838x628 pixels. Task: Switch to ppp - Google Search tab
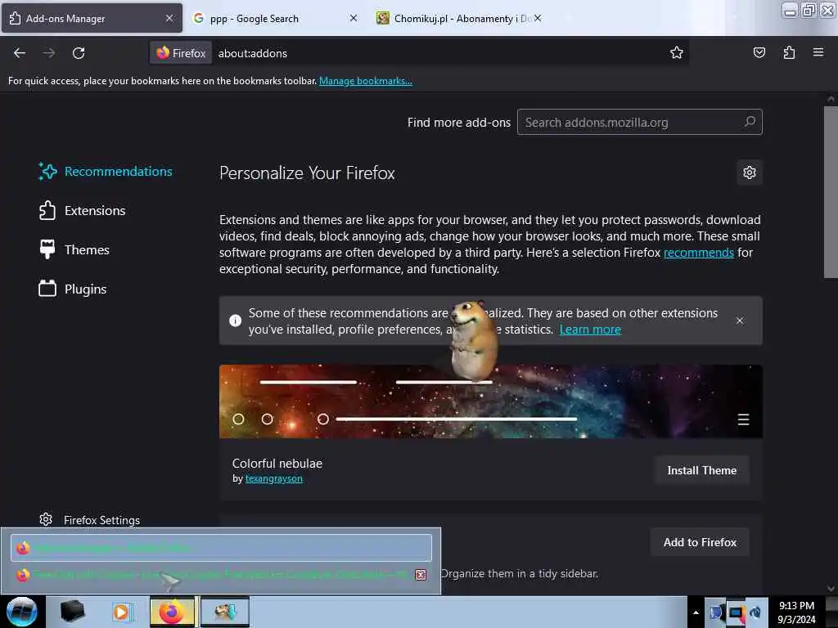(275, 18)
